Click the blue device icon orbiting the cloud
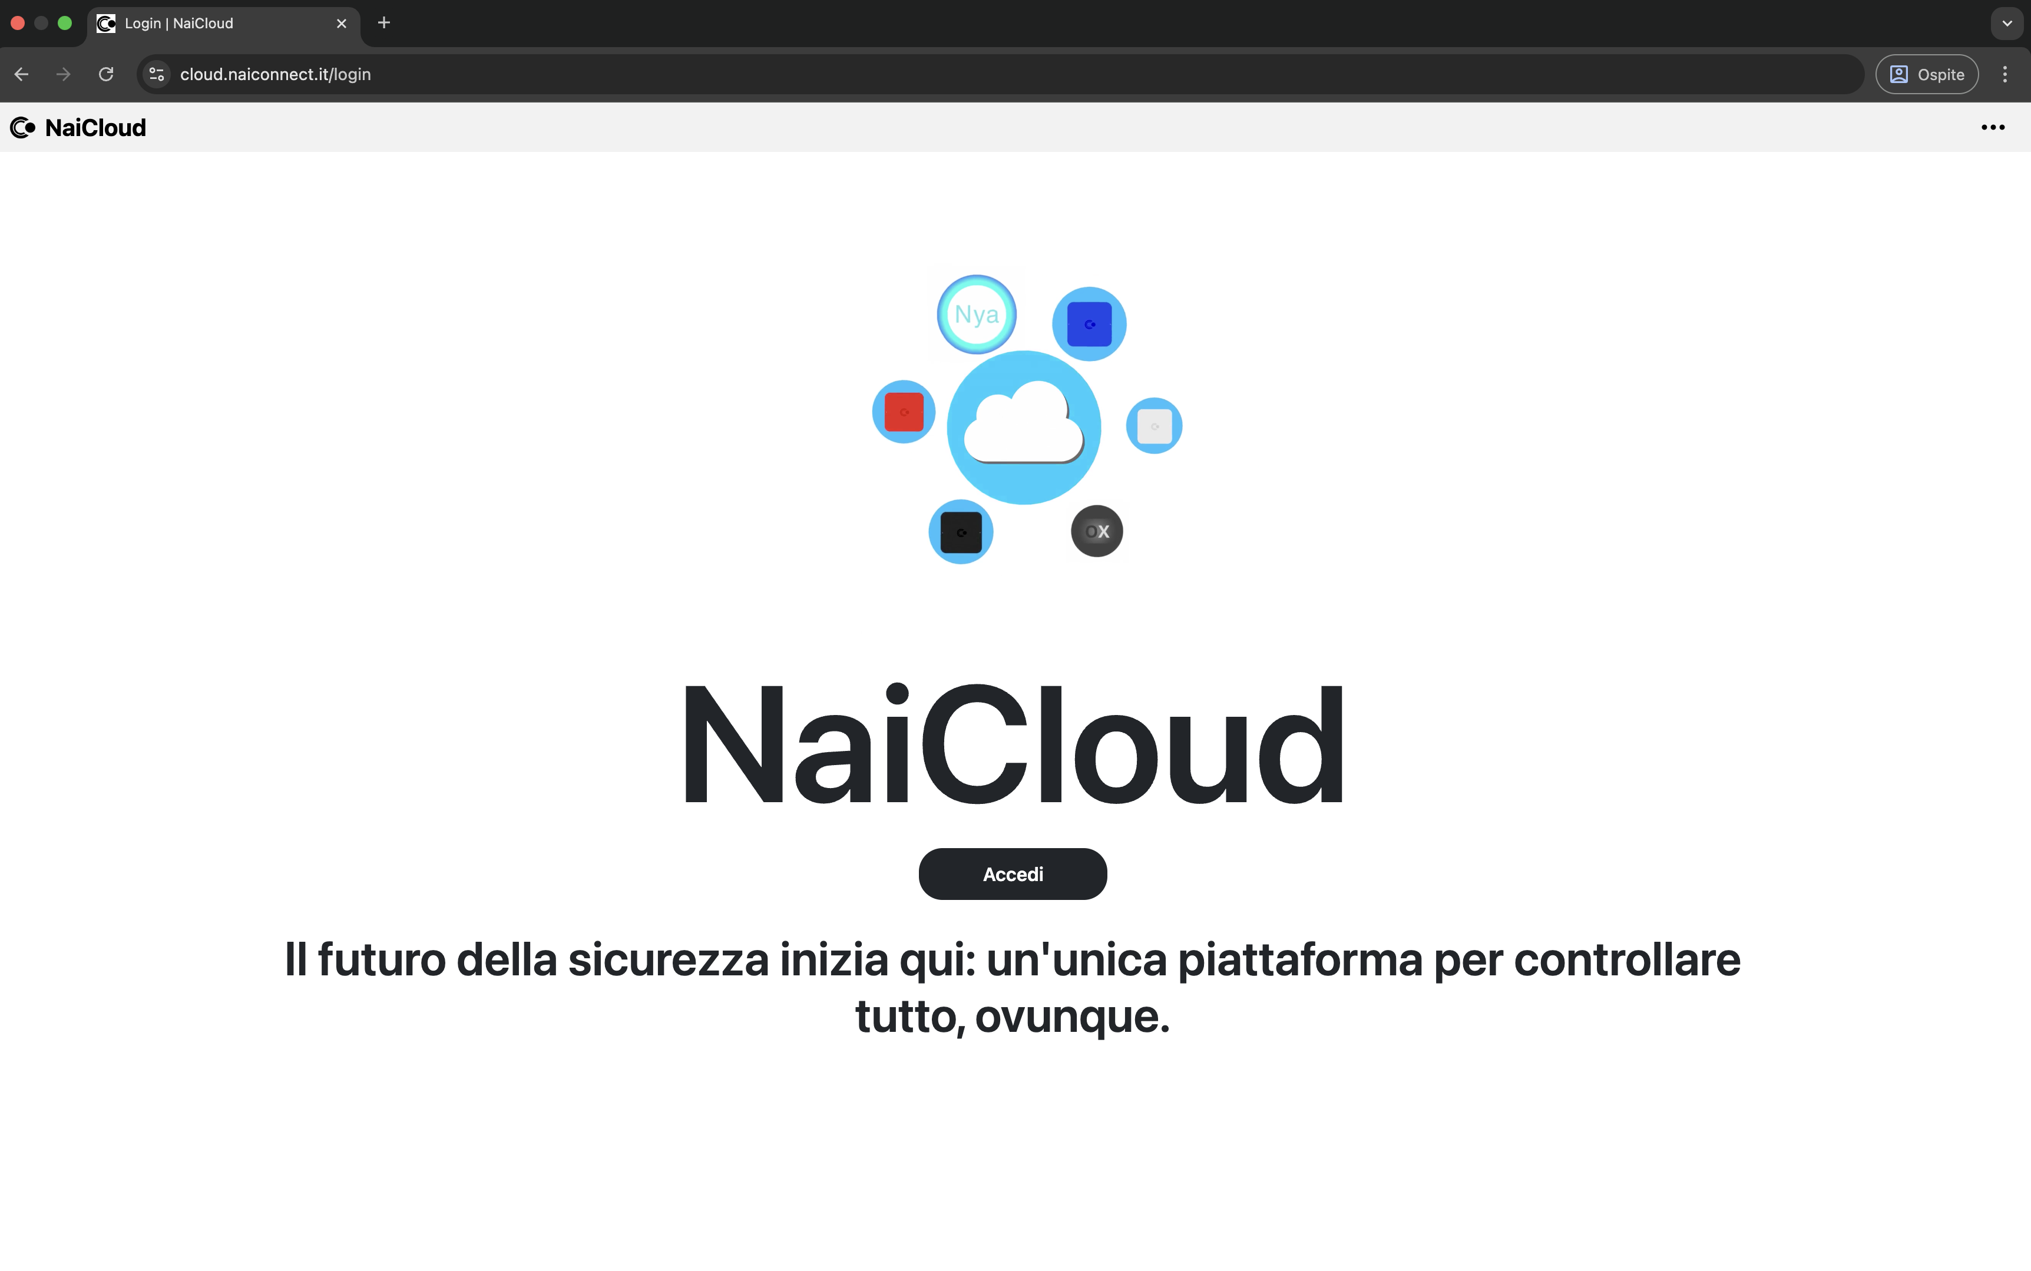Image resolution: width=2031 pixels, height=1271 pixels. click(x=1089, y=323)
